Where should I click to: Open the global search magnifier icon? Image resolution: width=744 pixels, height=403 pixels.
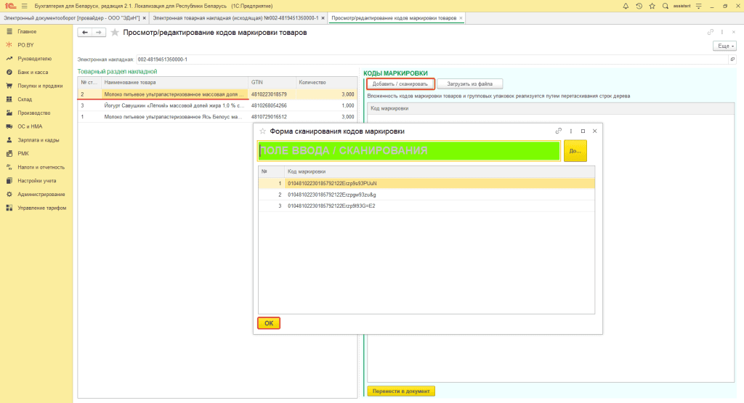click(x=665, y=6)
